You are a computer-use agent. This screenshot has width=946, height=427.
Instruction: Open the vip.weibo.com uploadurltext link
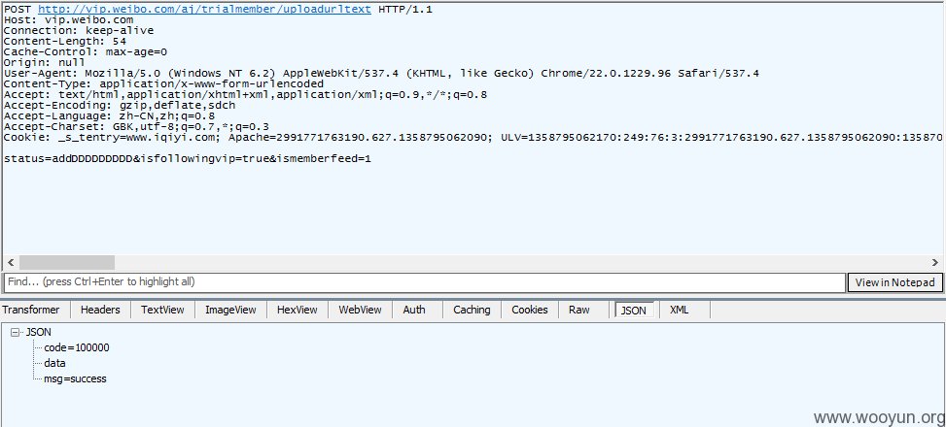[x=204, y=10]
